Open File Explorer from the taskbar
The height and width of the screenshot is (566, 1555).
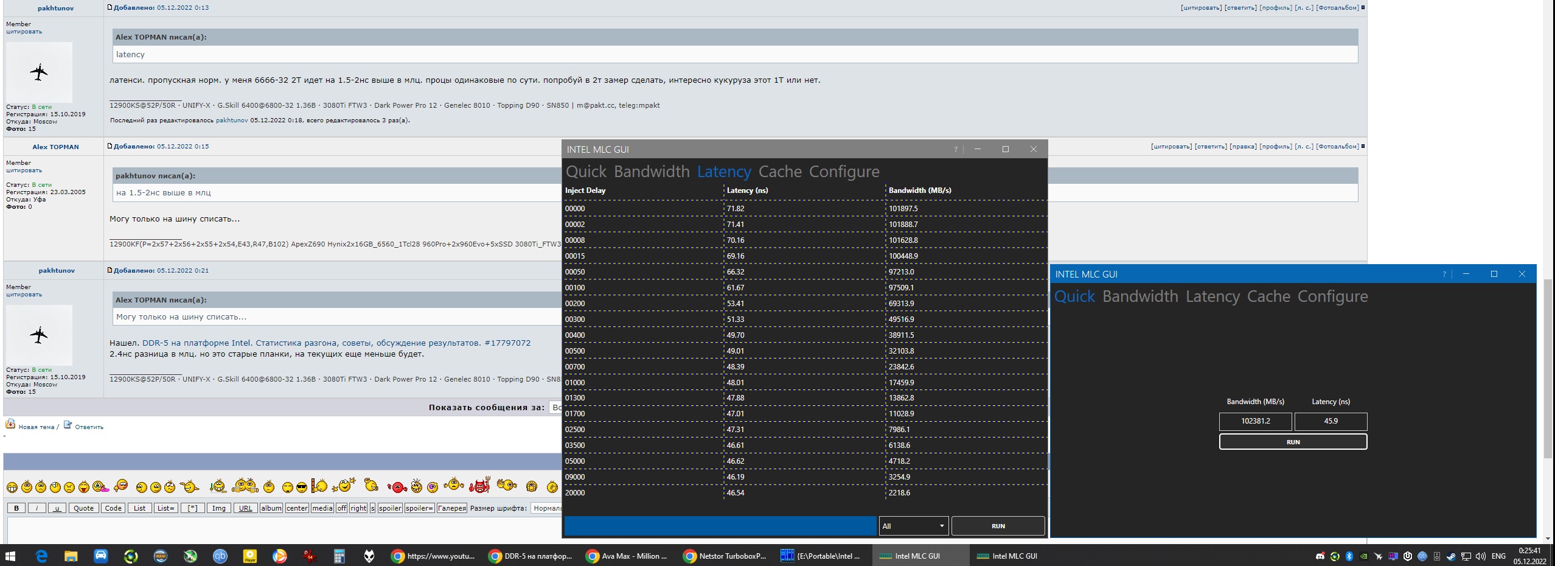pyautogui.click(x=71, y=556)
